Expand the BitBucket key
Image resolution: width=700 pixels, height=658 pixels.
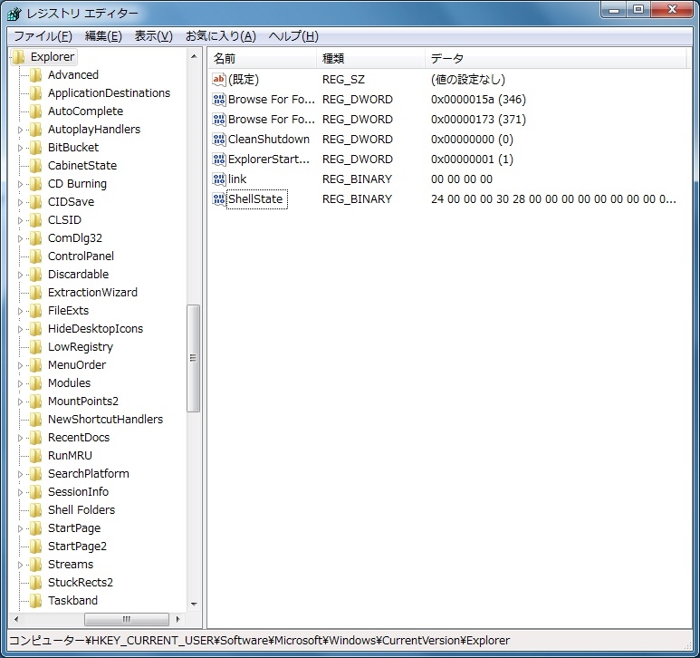click(20, 148)
